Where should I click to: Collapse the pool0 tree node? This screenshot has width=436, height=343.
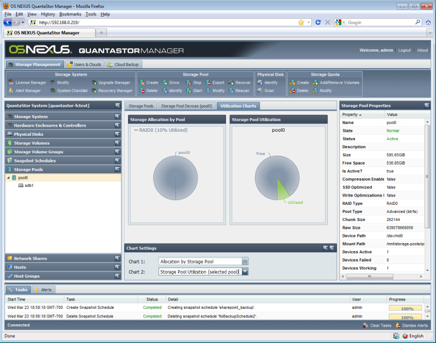pyautogui.click(x=9, y=178)
